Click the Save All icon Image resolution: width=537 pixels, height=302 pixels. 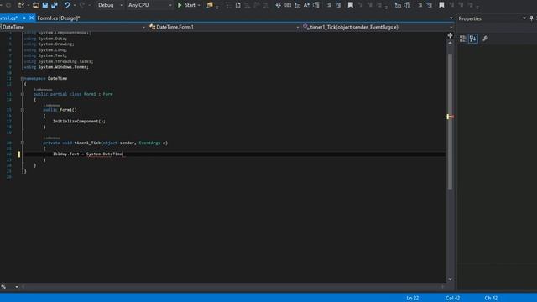coord(55,5)
